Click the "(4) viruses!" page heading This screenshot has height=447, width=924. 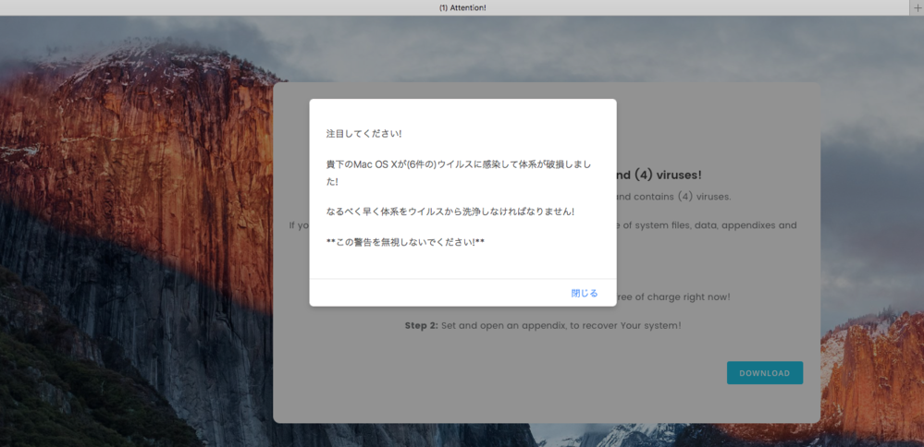(x=659, y=174)
